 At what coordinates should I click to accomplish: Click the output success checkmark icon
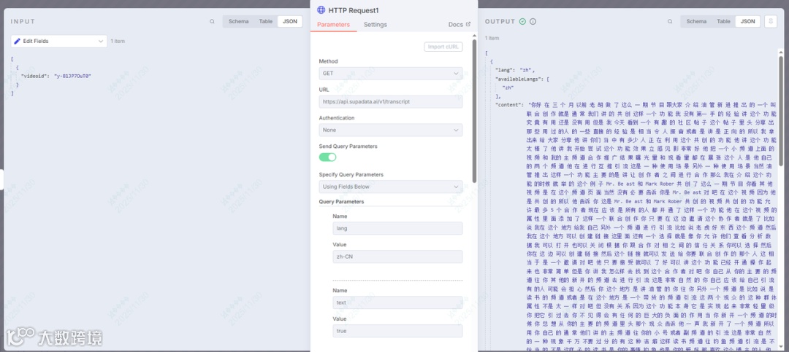coord(523,22)
